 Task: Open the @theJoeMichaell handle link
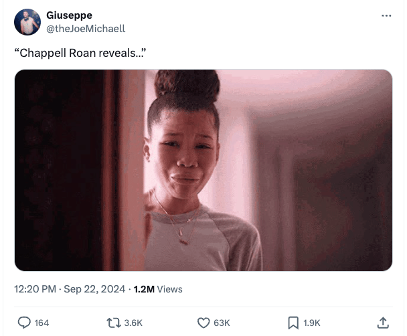point(86,29)
